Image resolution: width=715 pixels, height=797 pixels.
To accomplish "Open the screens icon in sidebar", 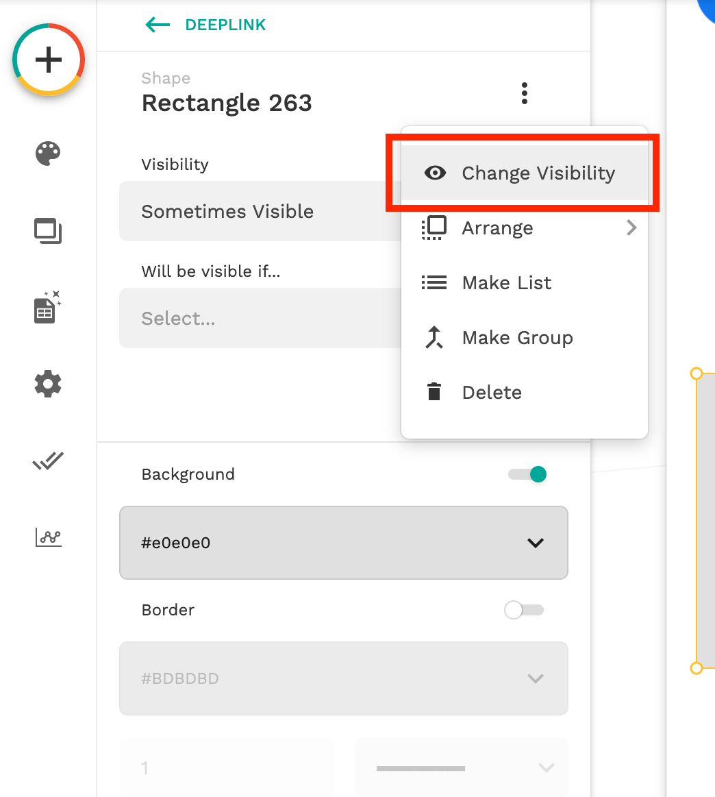I will pyautogui.click(x=48, y=231).
